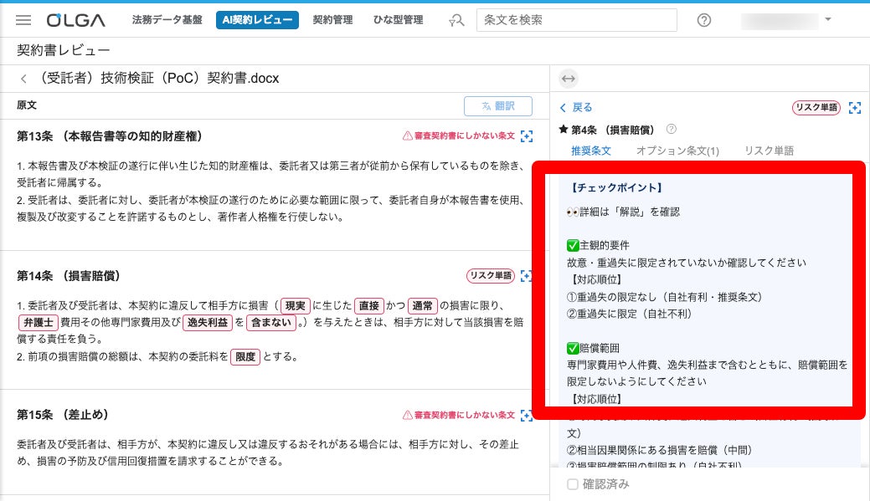Click the 条文を検索 search field

(576, 20)
